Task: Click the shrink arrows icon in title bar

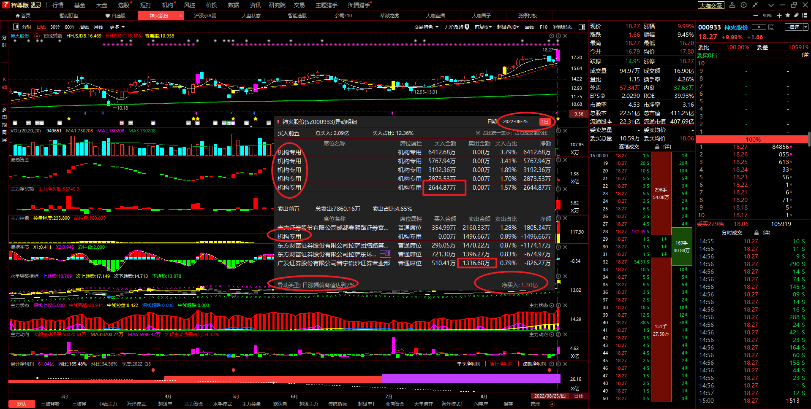Action: [x=755, y=5]
